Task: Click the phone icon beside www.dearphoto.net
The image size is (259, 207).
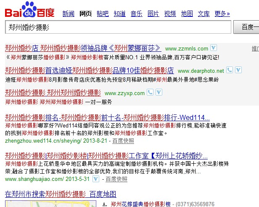Action: coord(230,70)
